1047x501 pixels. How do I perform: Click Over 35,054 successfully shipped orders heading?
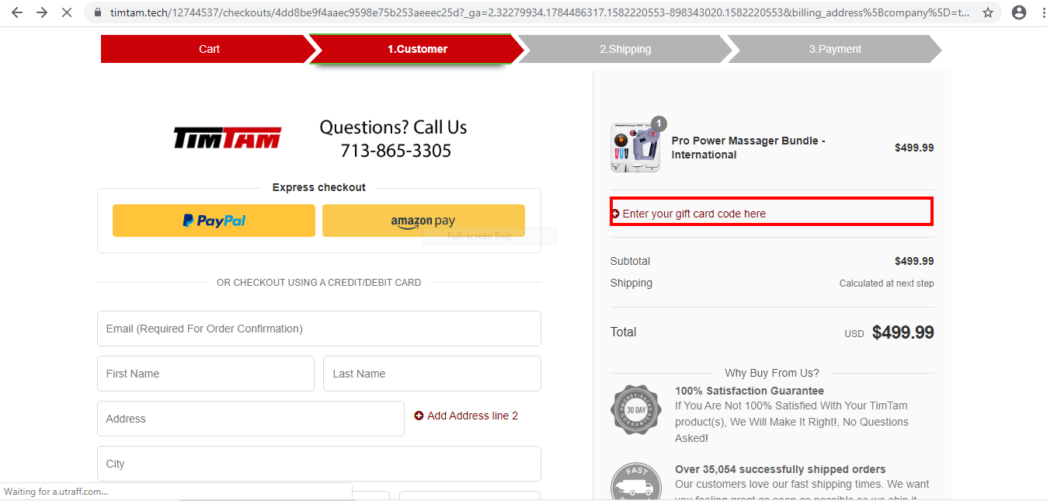(x=781, y=469)
